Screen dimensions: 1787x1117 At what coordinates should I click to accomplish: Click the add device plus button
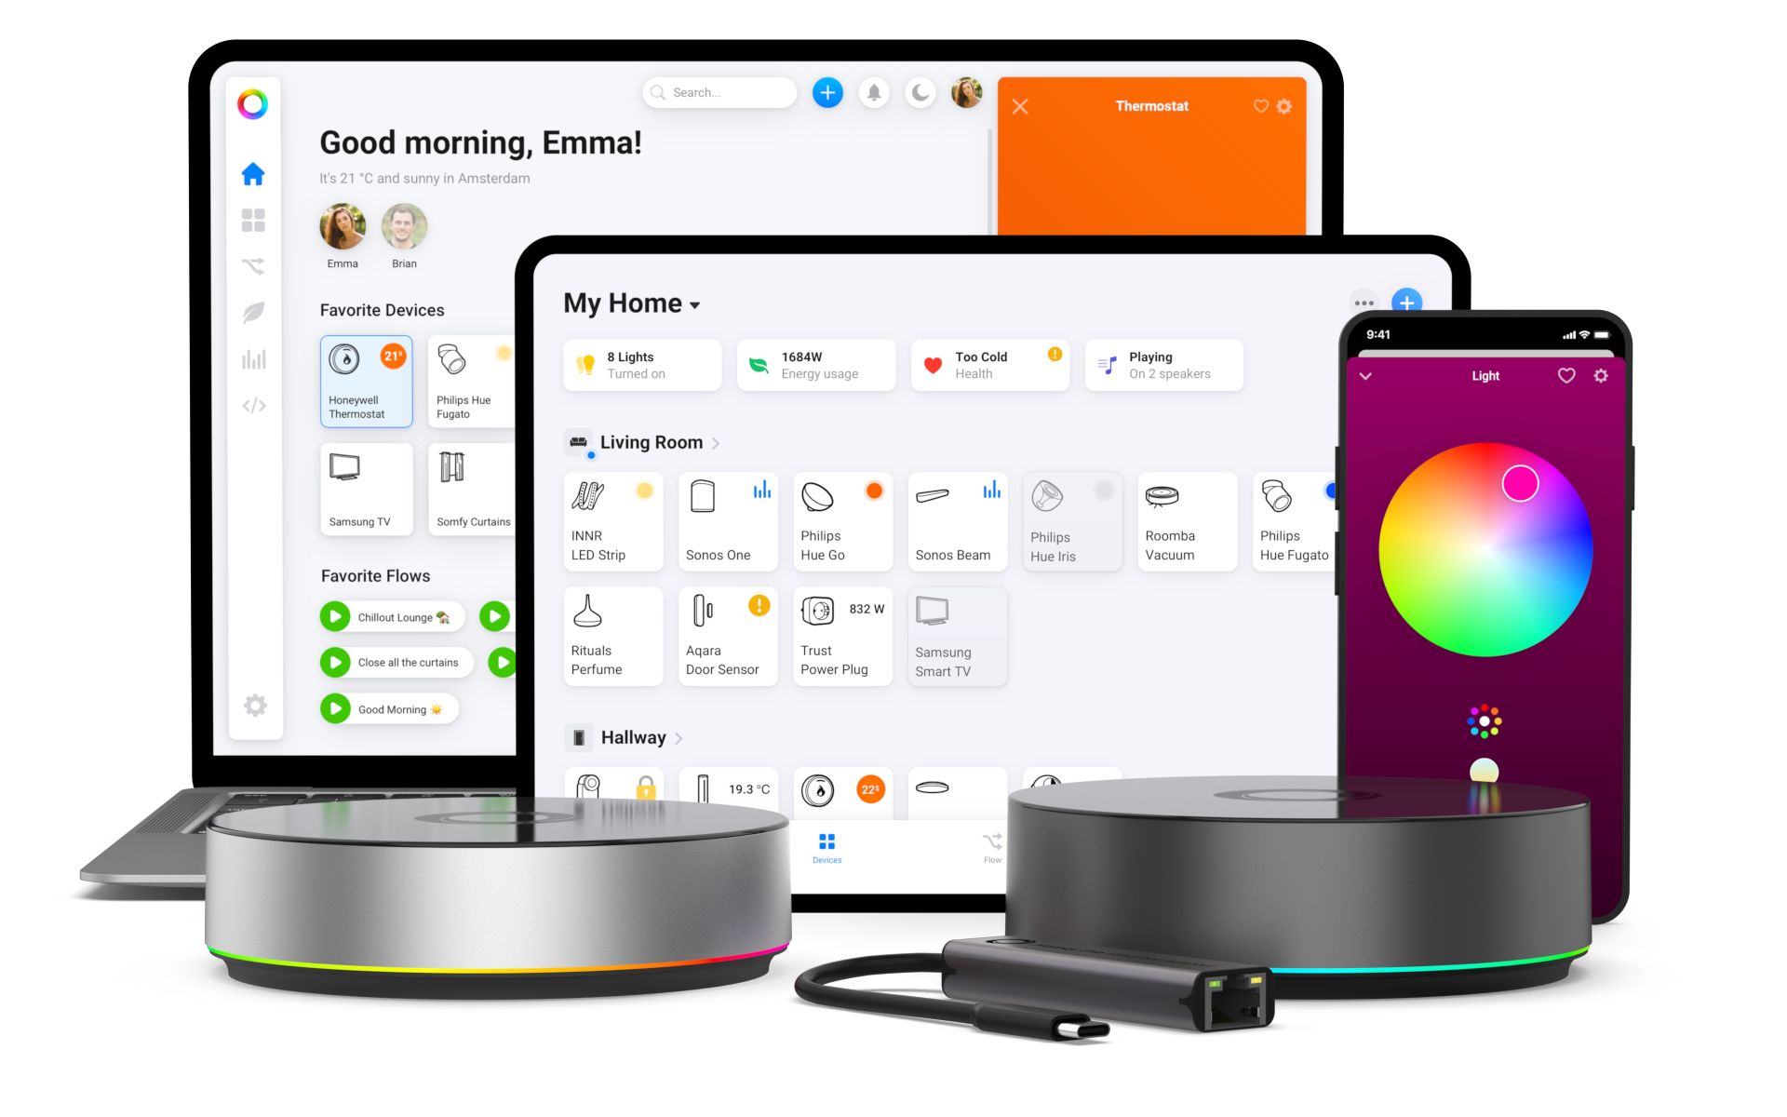(x=1407, y=302)
